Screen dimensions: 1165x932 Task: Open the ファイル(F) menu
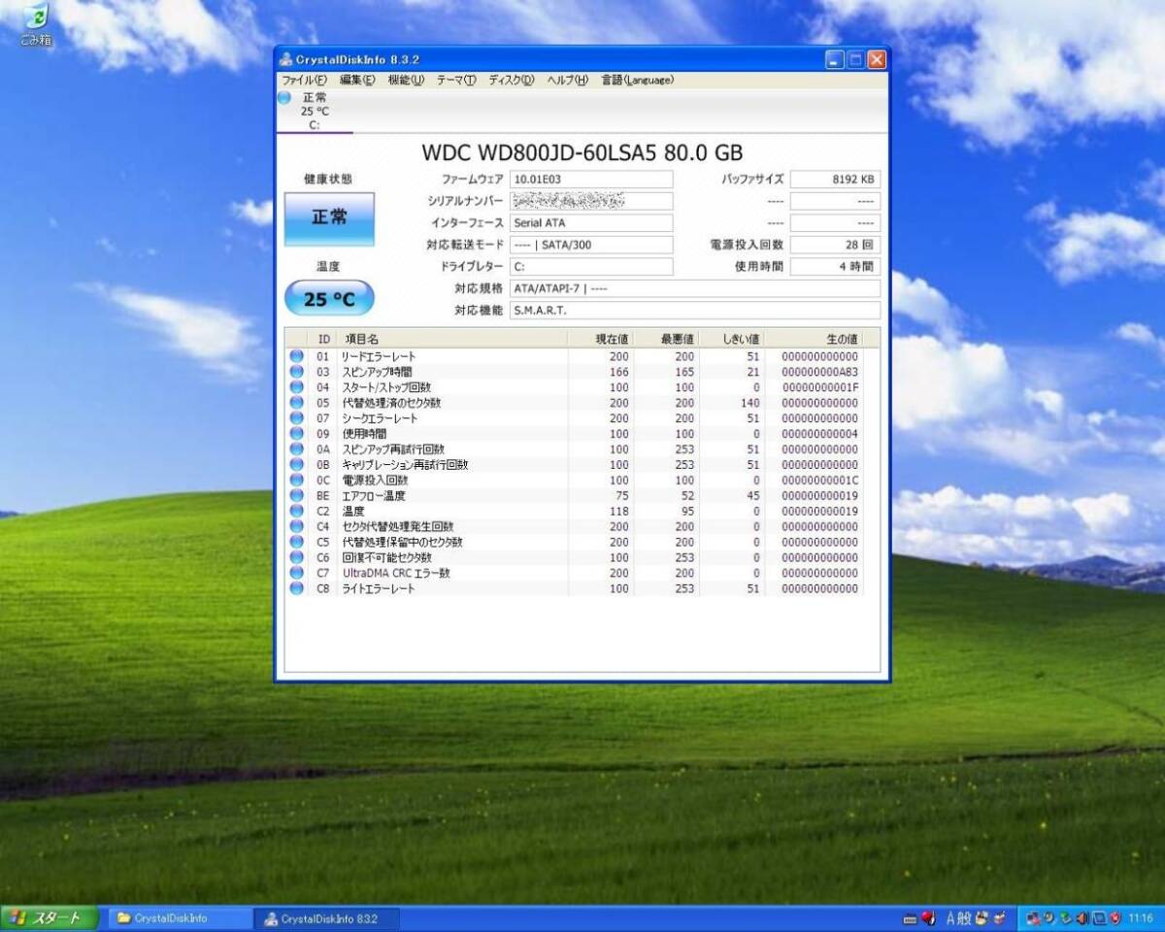305,80
